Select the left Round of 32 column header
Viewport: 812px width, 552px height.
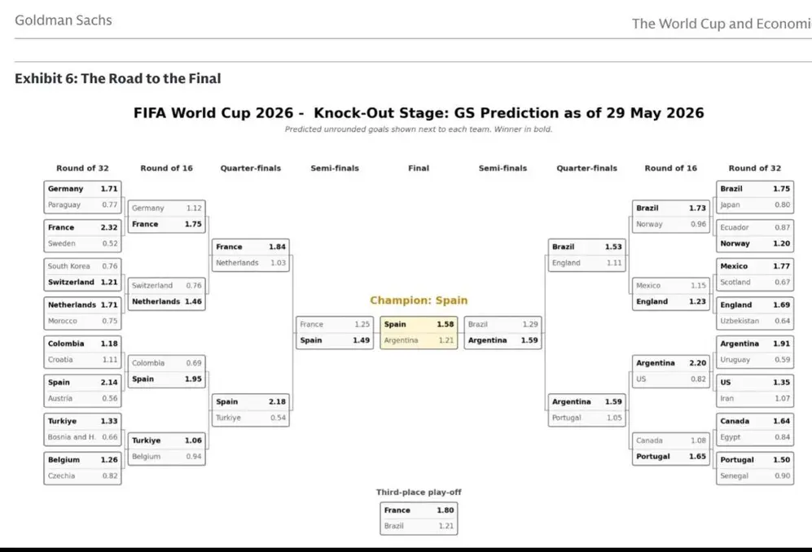82,169
